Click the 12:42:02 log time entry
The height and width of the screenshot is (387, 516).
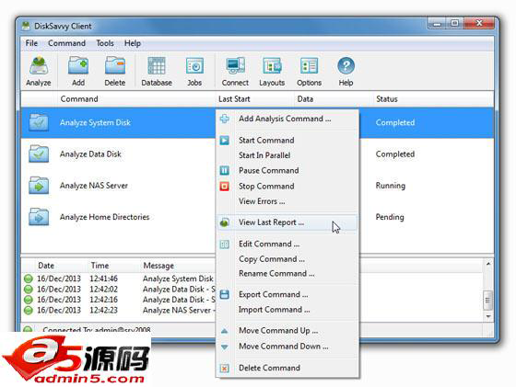coord(103,290)
